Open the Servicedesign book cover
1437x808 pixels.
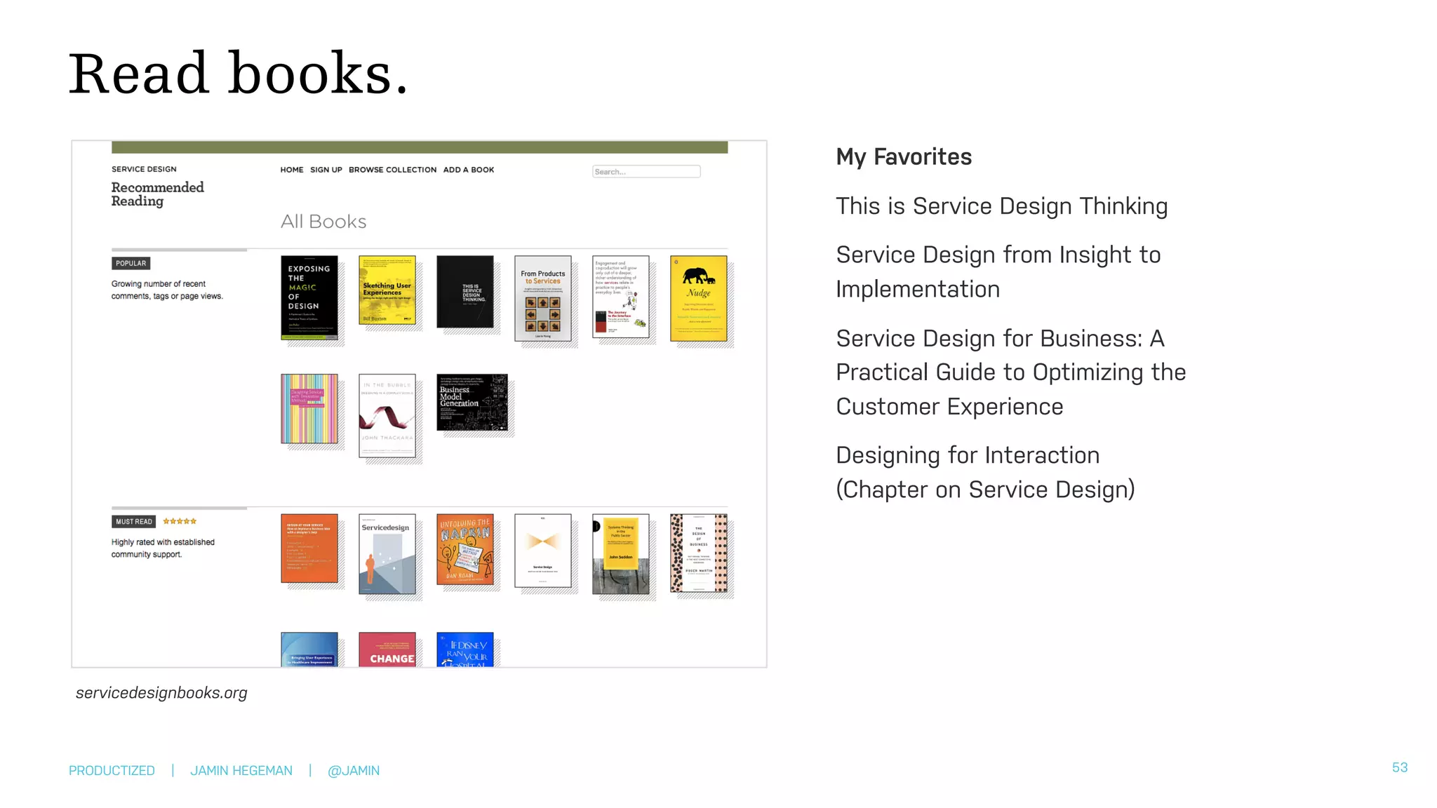pyautogui.click(x=387, y=554)
